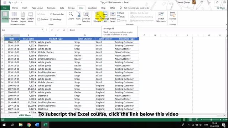This screenshot has height=128, width=228.
Task: Toggle the Formula Bar checkbox
Action: coord(51,14)
